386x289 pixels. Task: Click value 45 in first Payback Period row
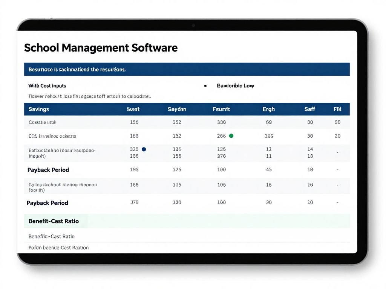coord(269,170)
